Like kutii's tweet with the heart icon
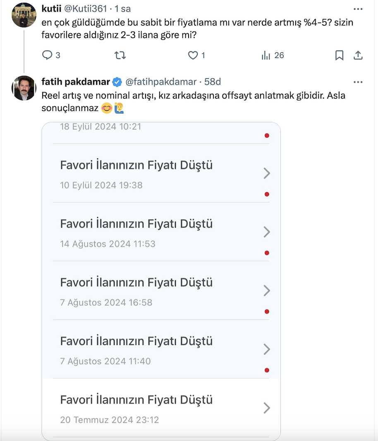Screen dimensions: 378x441 pyautogui.click(x=193, y=55)
